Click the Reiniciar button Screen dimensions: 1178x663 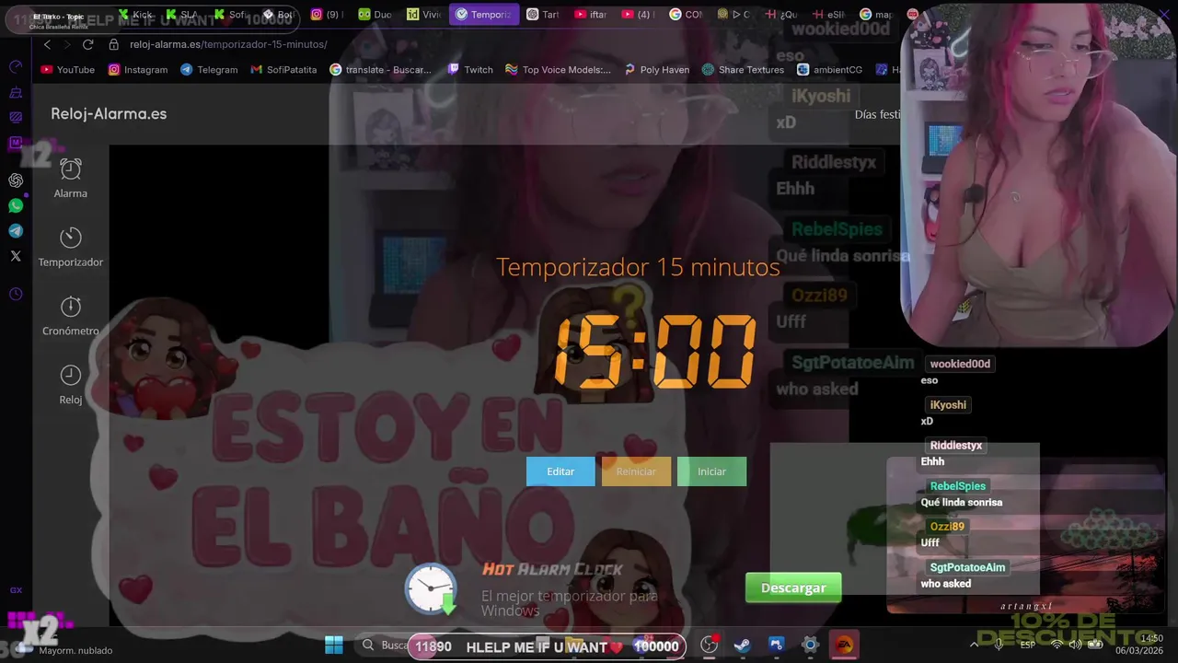tap(636, 471)
